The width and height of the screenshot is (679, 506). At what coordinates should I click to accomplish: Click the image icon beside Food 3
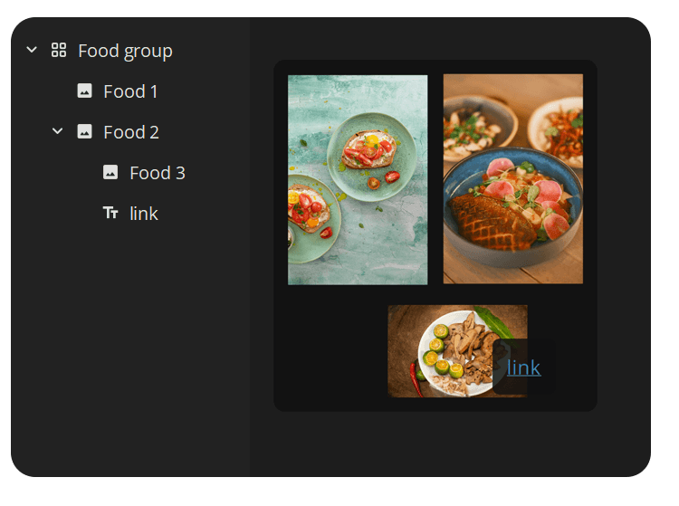point(110,172)
